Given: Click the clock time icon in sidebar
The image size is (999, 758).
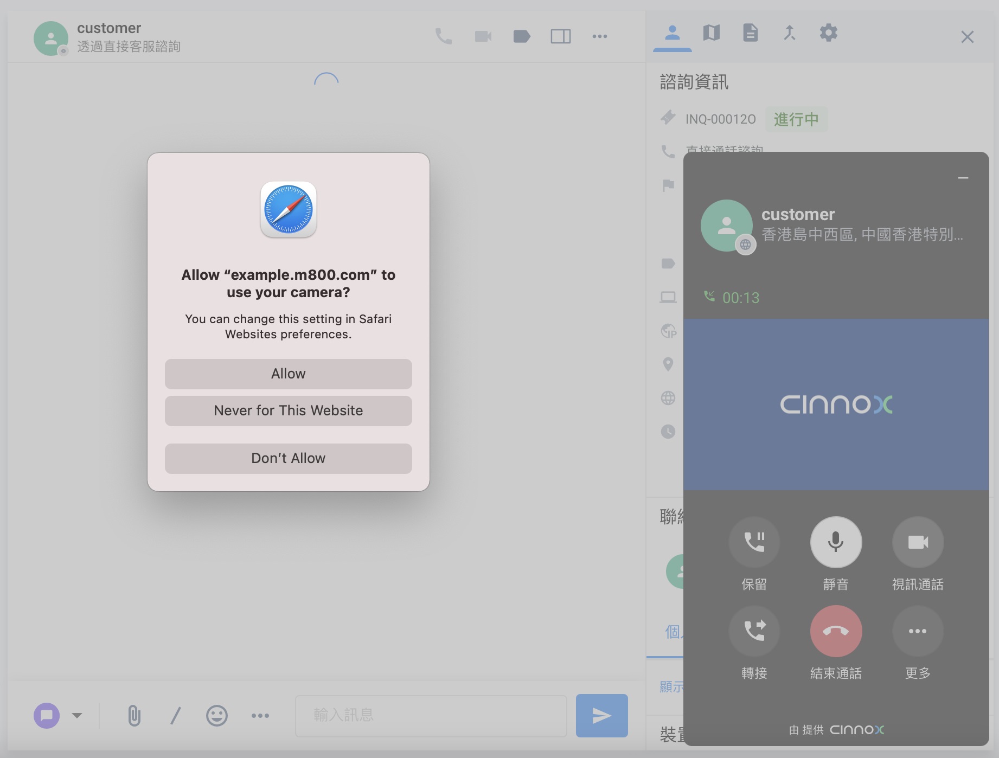Looking at the screenshot, I should [x=668, y=432].
